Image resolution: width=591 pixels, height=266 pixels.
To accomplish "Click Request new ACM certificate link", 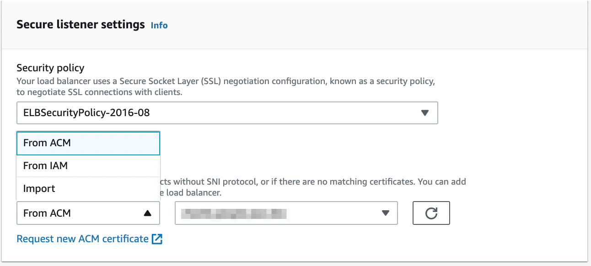I will point(90,239).
